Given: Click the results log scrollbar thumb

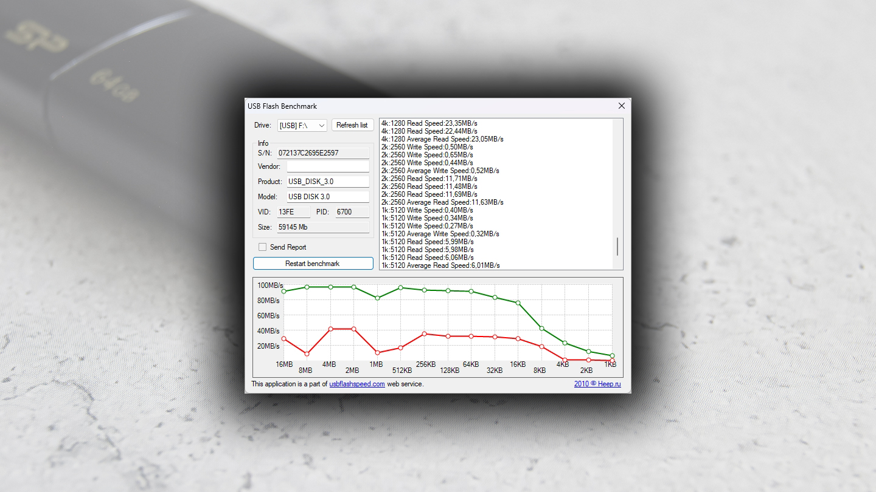Looking at the screenshot, I should pos(618,247).
